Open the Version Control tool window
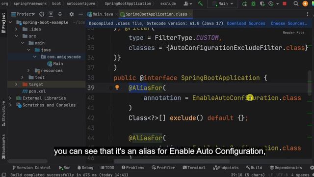The image size is (314, 177). coord(31,168)
